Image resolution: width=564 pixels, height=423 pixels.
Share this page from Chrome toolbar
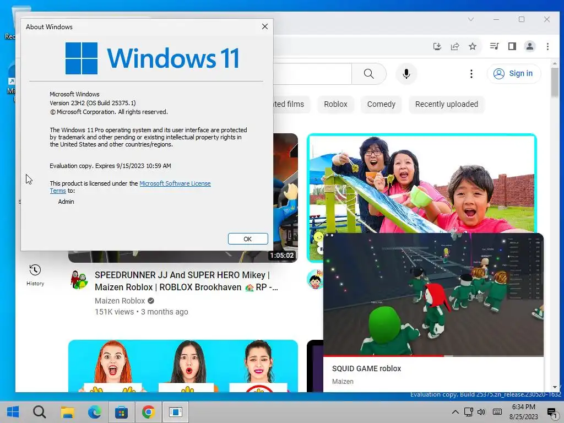tap(455, 46)
